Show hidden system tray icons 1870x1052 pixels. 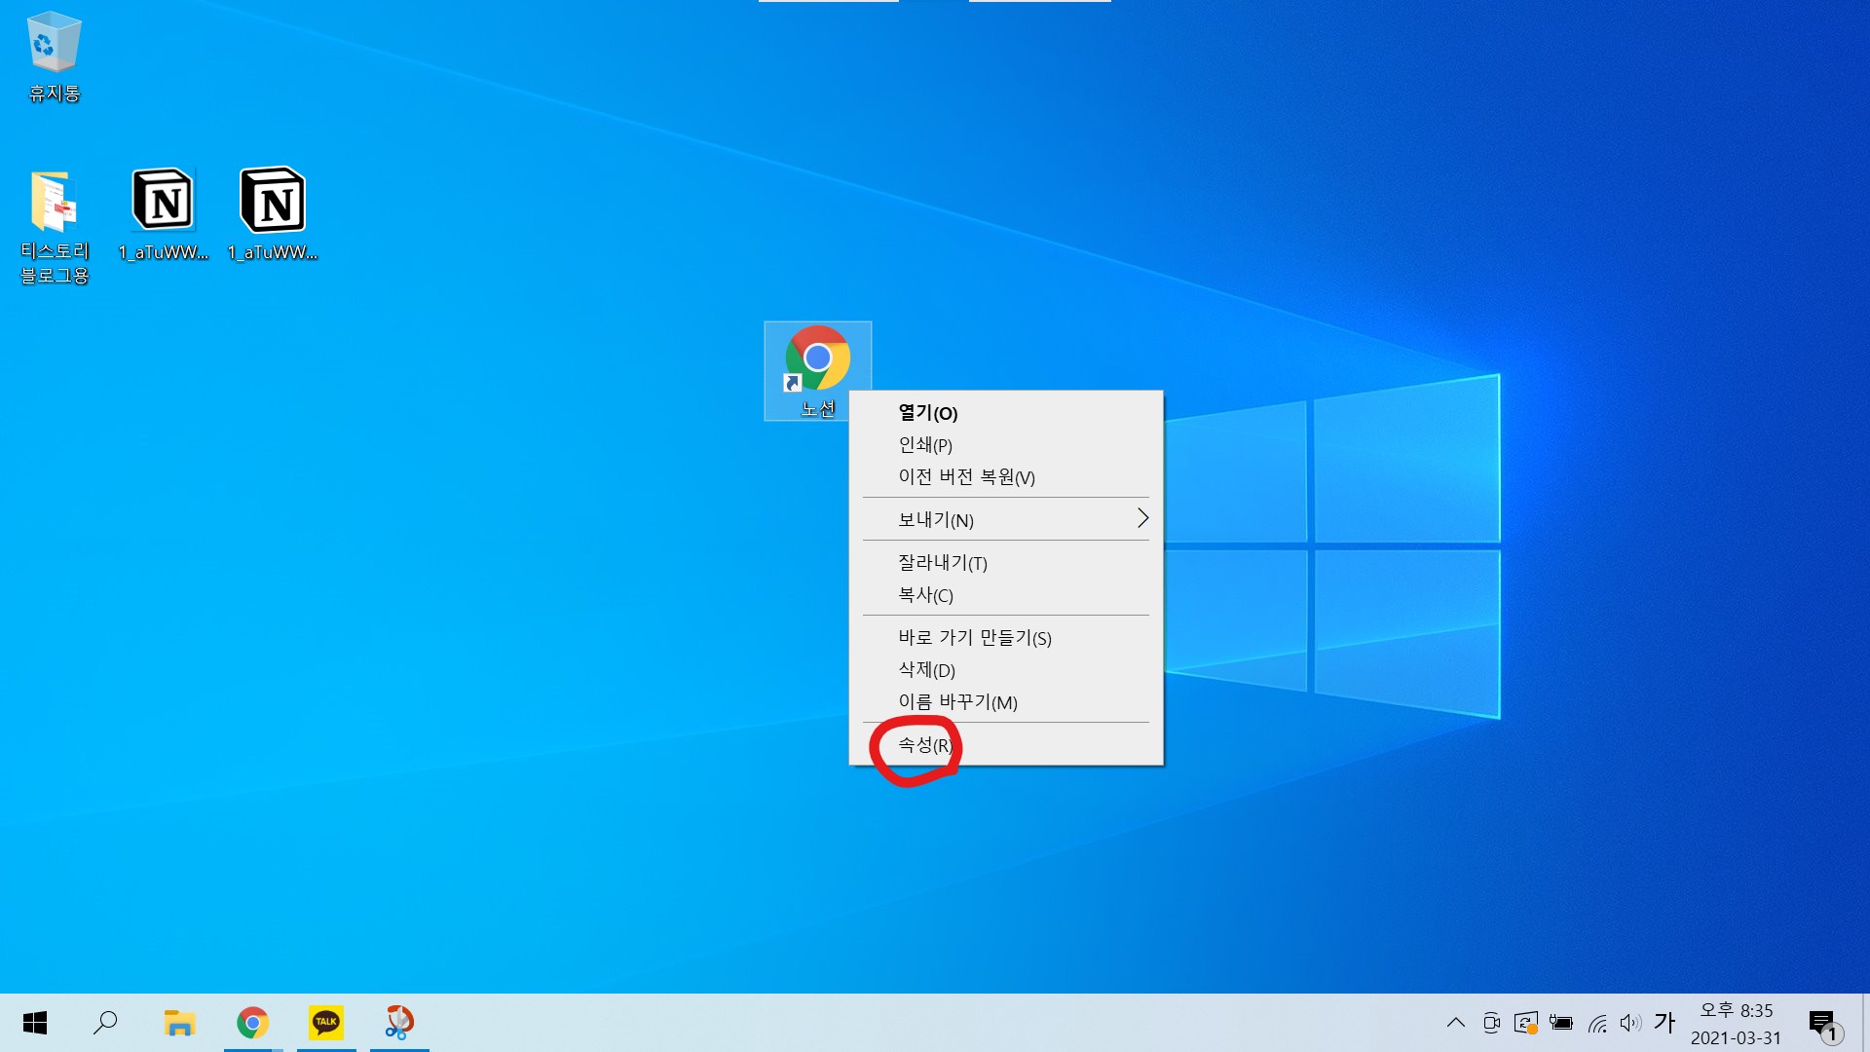pyautogui.click(x=1455, y=1023)
